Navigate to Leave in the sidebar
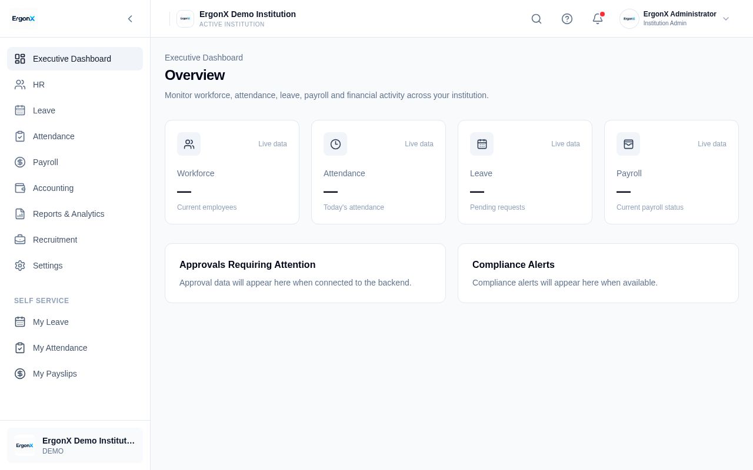 coord(75,110)
